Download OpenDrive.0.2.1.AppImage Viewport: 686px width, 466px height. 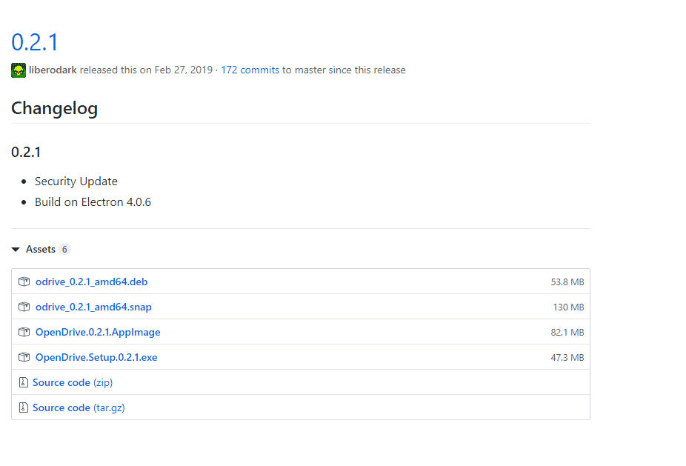98,332
